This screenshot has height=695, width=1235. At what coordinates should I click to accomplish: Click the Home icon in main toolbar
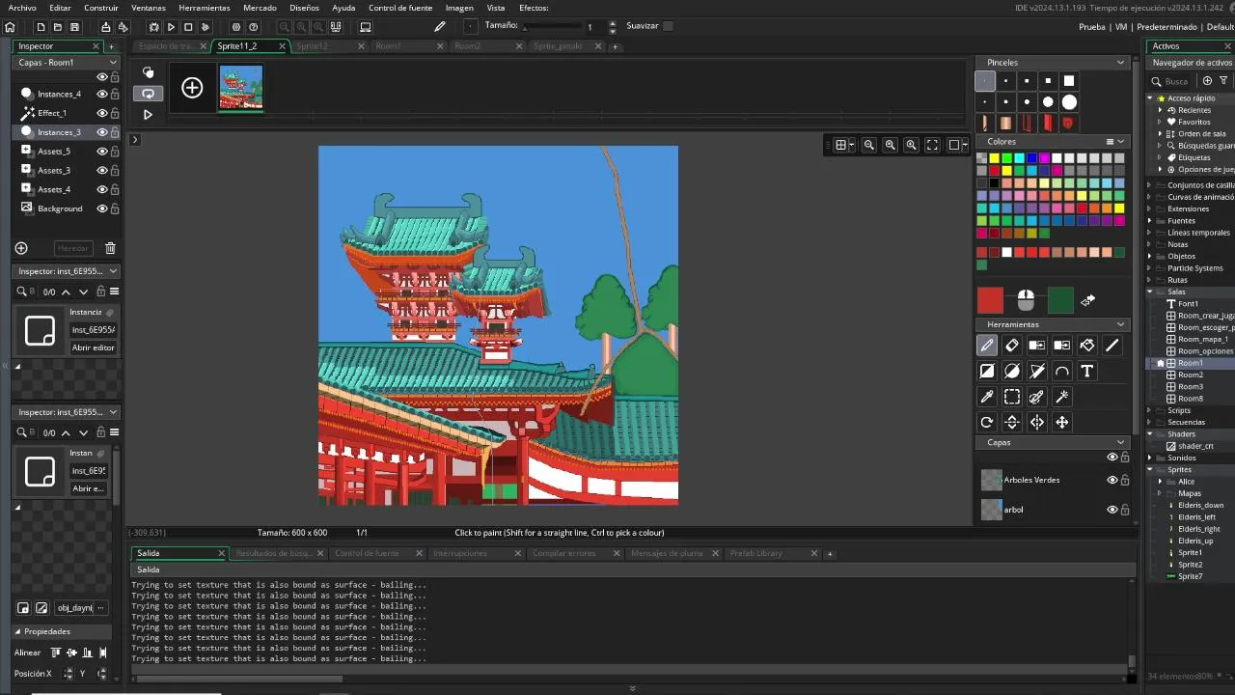click(x=11, y=27)
